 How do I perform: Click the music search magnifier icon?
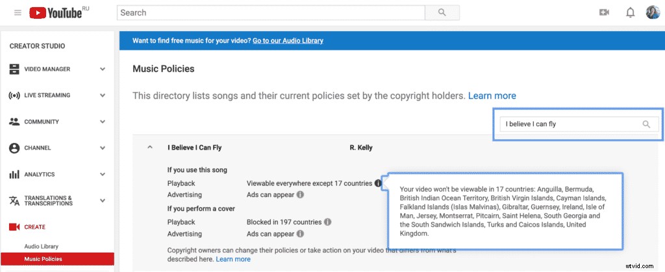[x=646, y=124]
